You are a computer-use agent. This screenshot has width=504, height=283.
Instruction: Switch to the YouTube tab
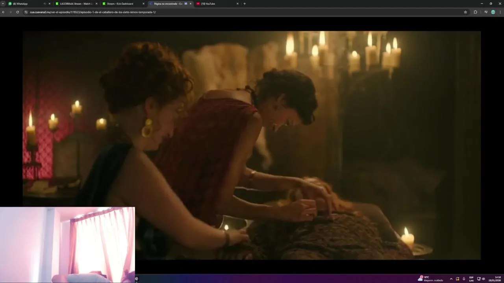(217, 4)
